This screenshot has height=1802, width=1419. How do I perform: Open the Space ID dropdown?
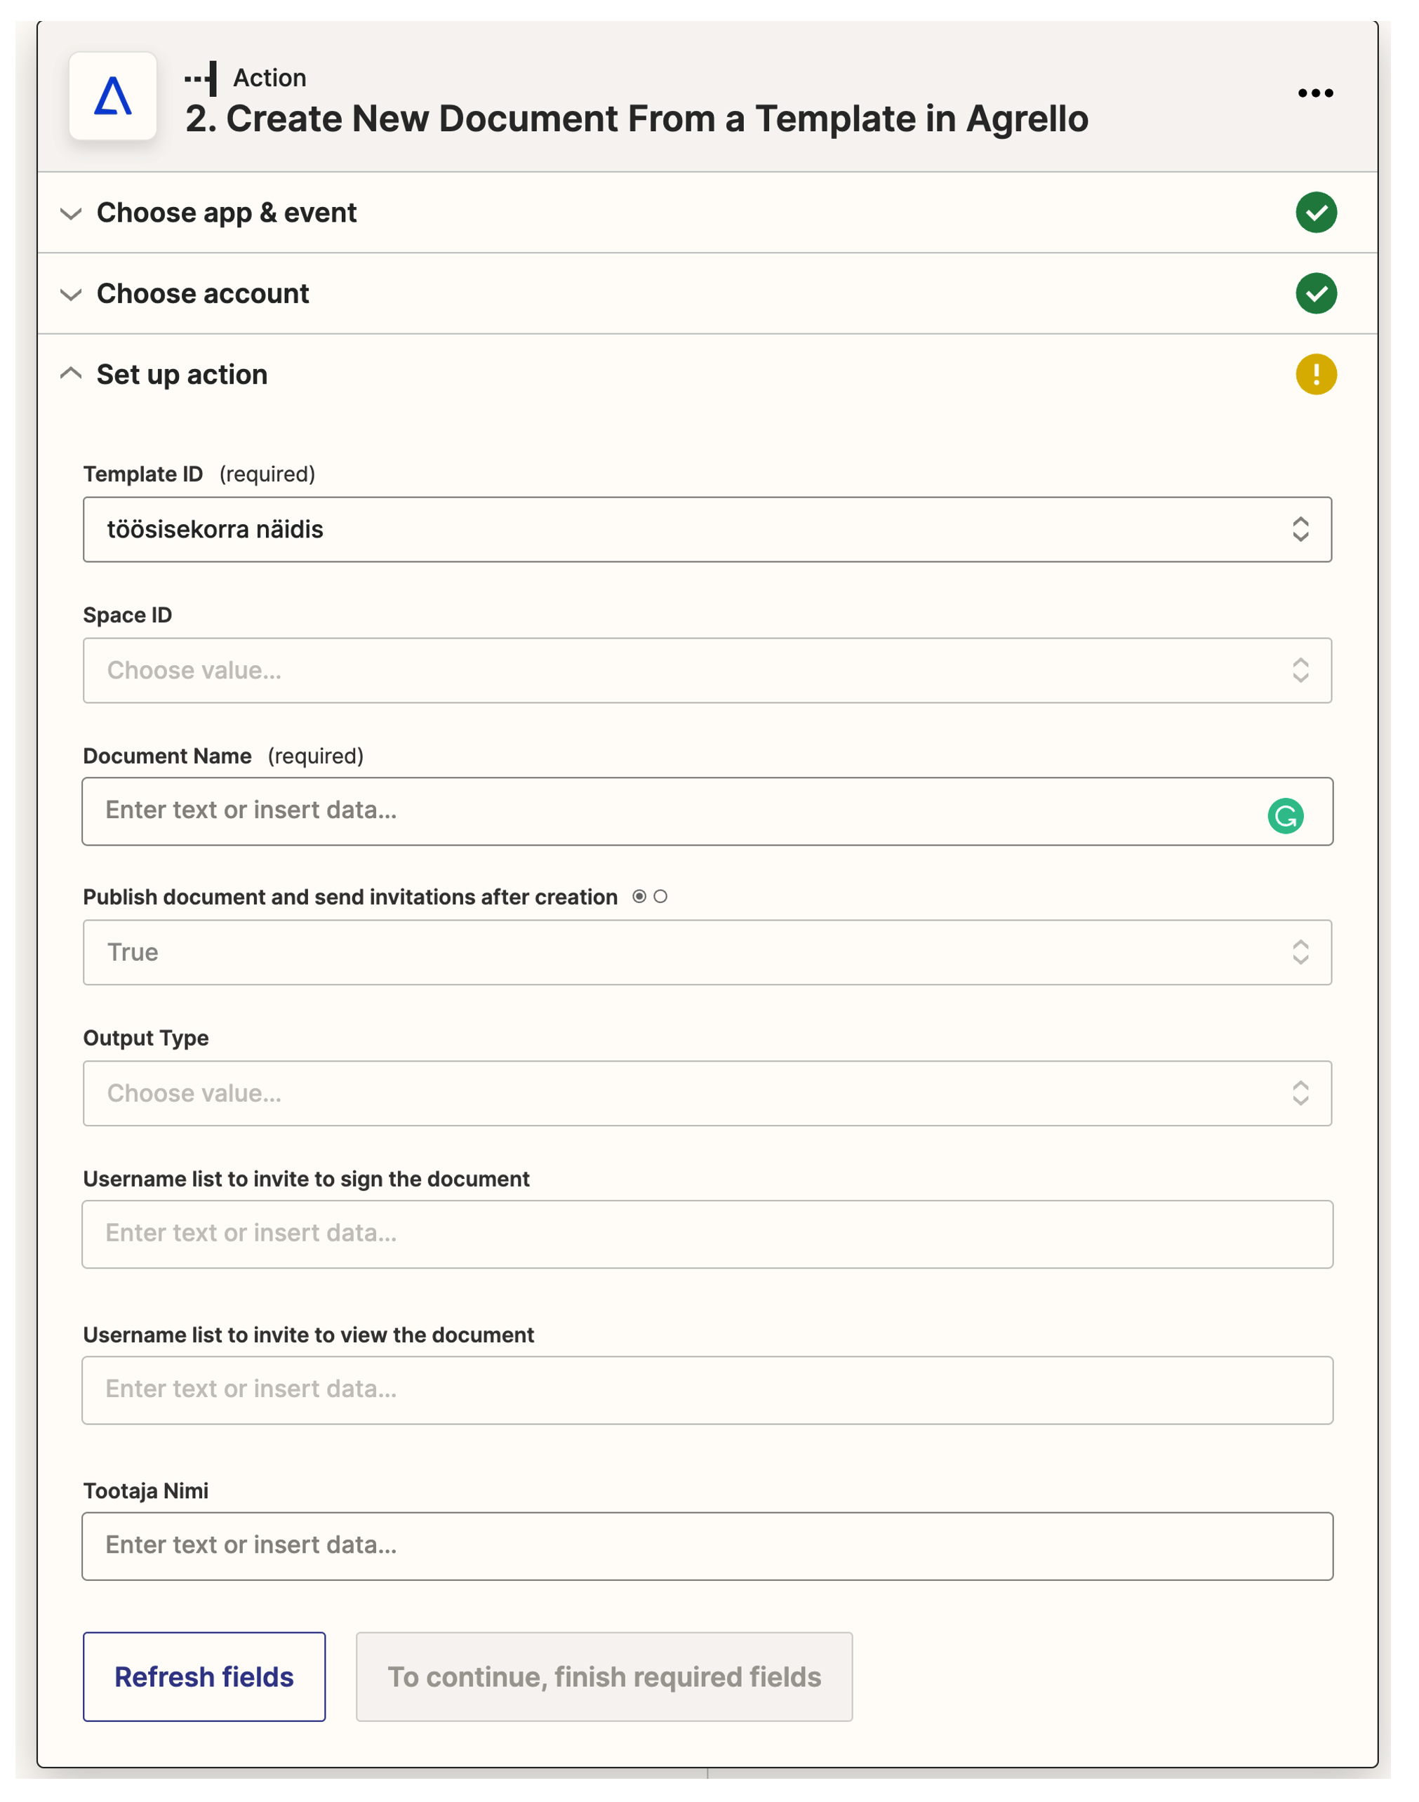(706, 669)
